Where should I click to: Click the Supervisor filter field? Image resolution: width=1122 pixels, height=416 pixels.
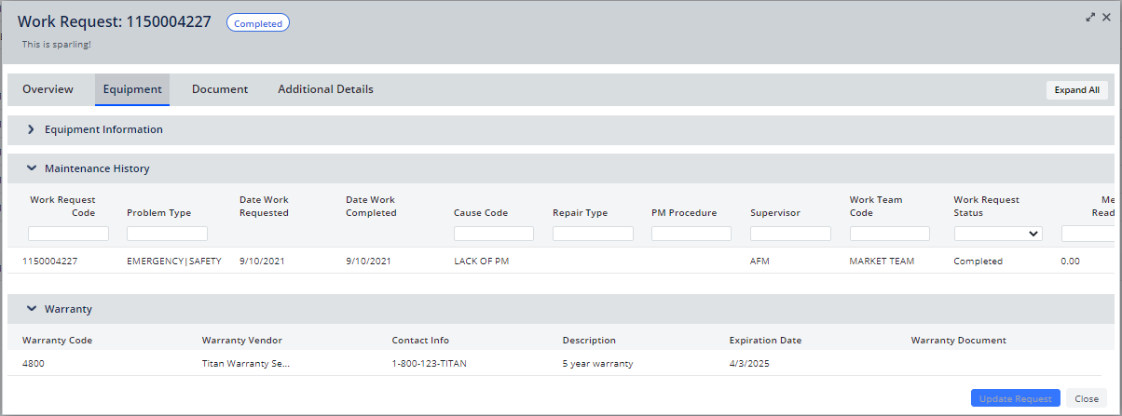(790, 234)
